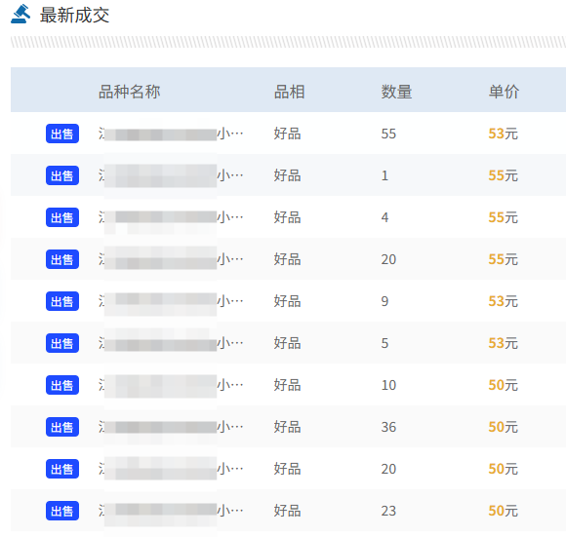Screen dimensions: 566x537
Task: Open item name in the quantity 5 row
Action: click(171, 343)
